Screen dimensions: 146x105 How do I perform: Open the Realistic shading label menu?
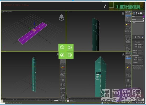11,12
